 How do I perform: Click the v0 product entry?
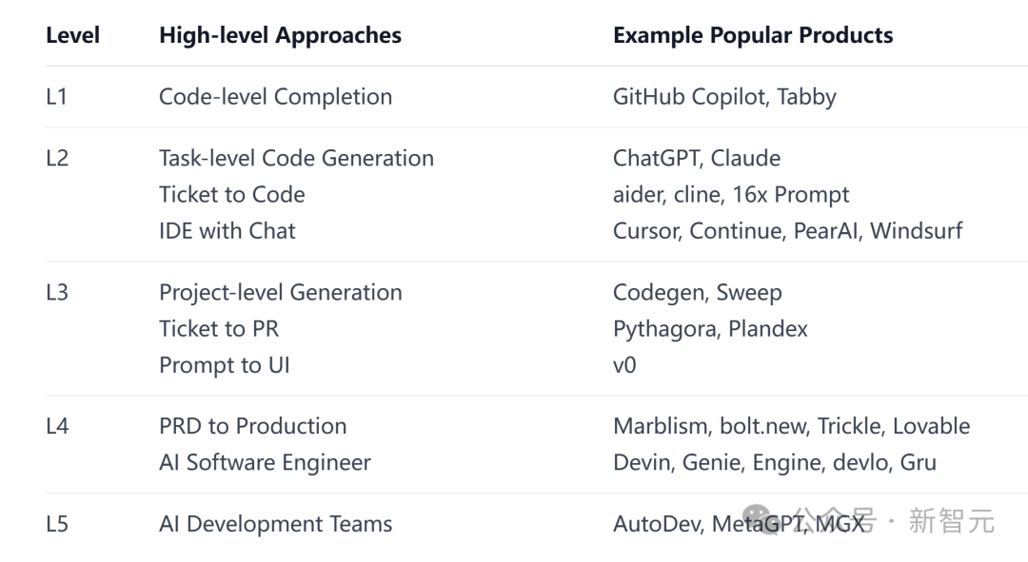point(624,365)
